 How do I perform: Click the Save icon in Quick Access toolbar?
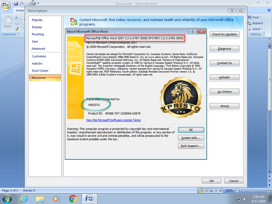point(16,3)
